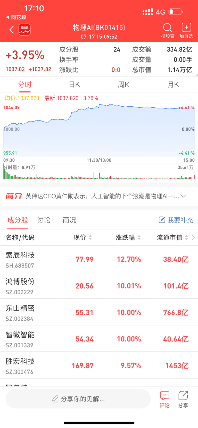Open the 爱股票 app logo icon
198x428 pixels.
24,30
